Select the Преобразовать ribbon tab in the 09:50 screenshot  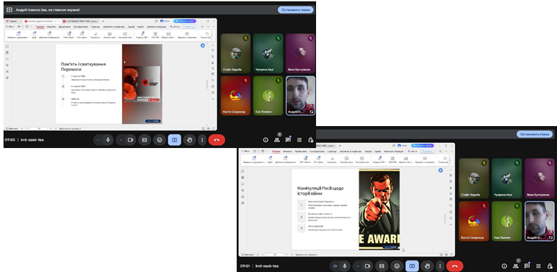coord(81,27)
